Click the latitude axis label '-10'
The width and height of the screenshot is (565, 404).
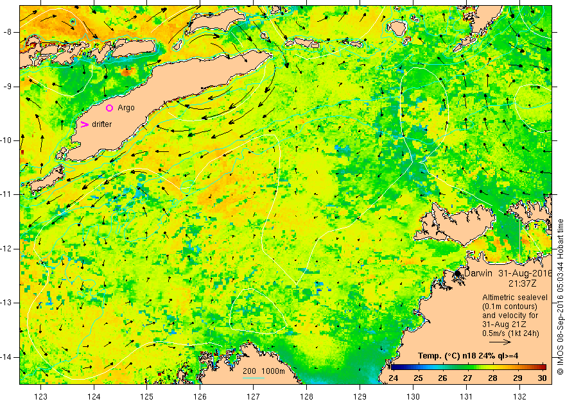pyautogui.click(x=6, y=140)
